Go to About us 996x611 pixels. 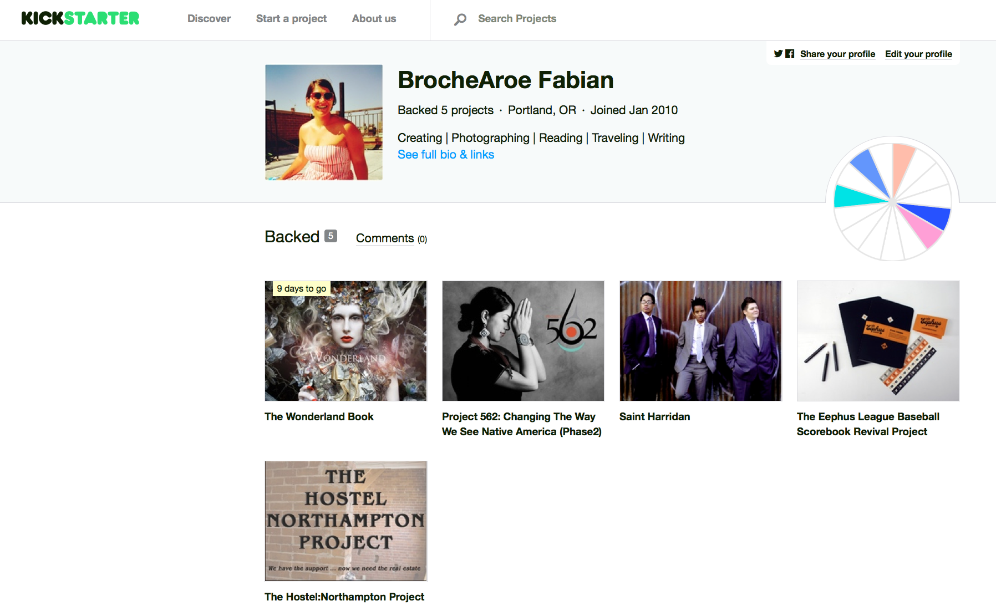374,18
